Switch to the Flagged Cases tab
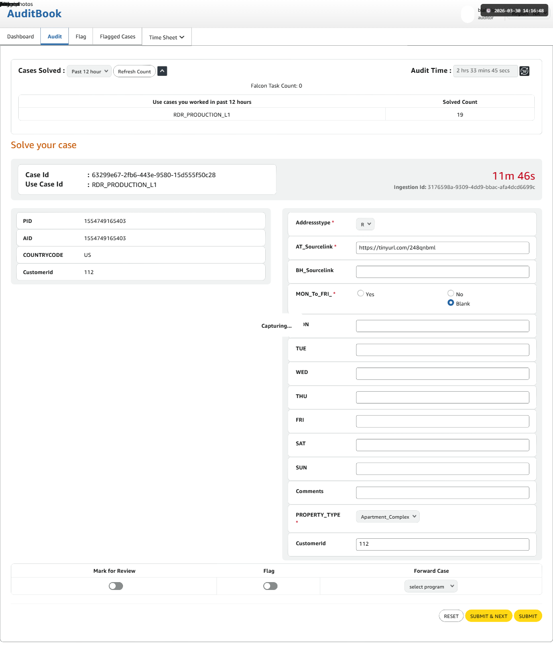The image size is (553, 650). point(118,37)
